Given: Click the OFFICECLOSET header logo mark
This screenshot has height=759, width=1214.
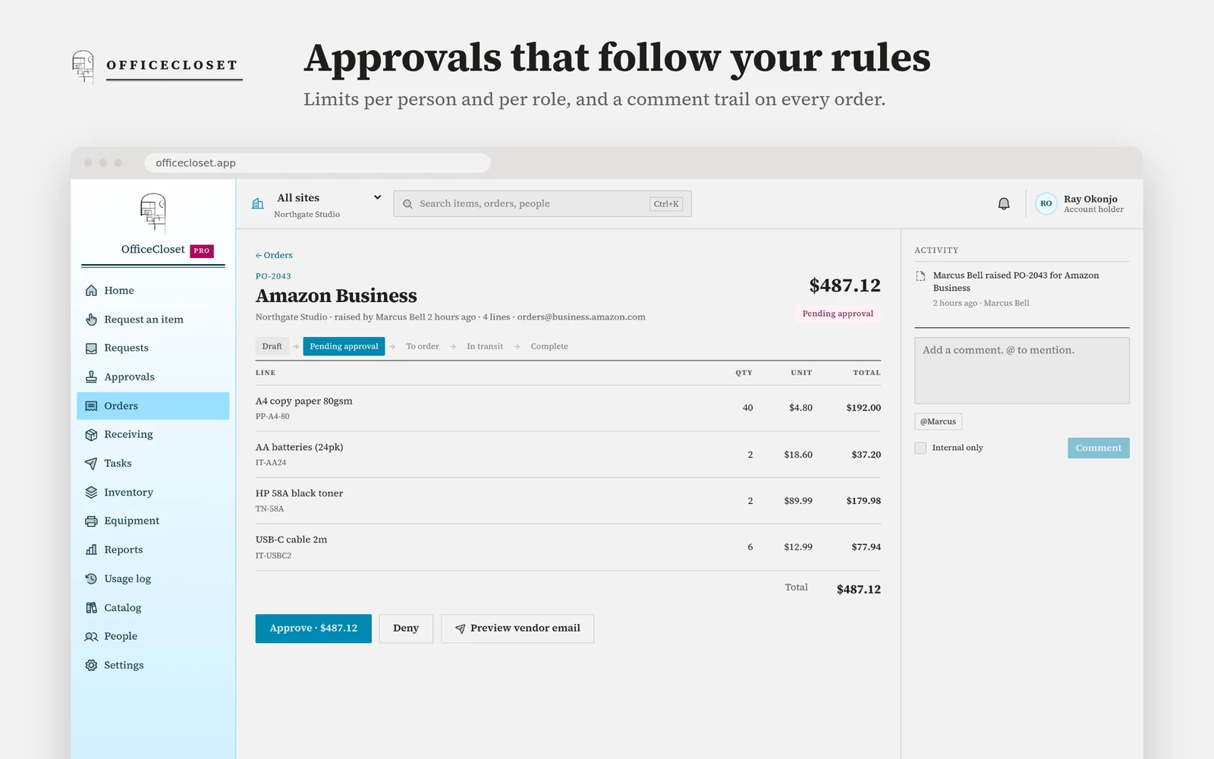Looking at the screenshot, I should (83, 67).
